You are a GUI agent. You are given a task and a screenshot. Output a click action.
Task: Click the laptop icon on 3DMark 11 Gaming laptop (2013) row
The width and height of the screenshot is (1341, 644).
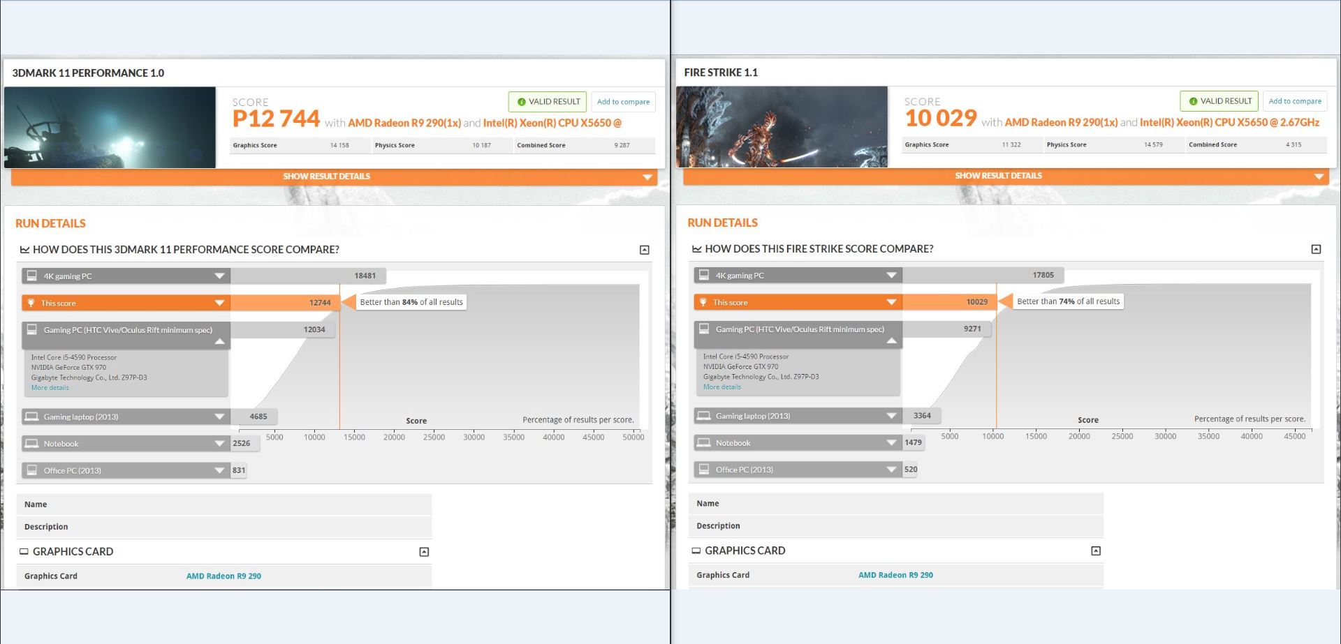pyautogui.click(x=31, y=417)
